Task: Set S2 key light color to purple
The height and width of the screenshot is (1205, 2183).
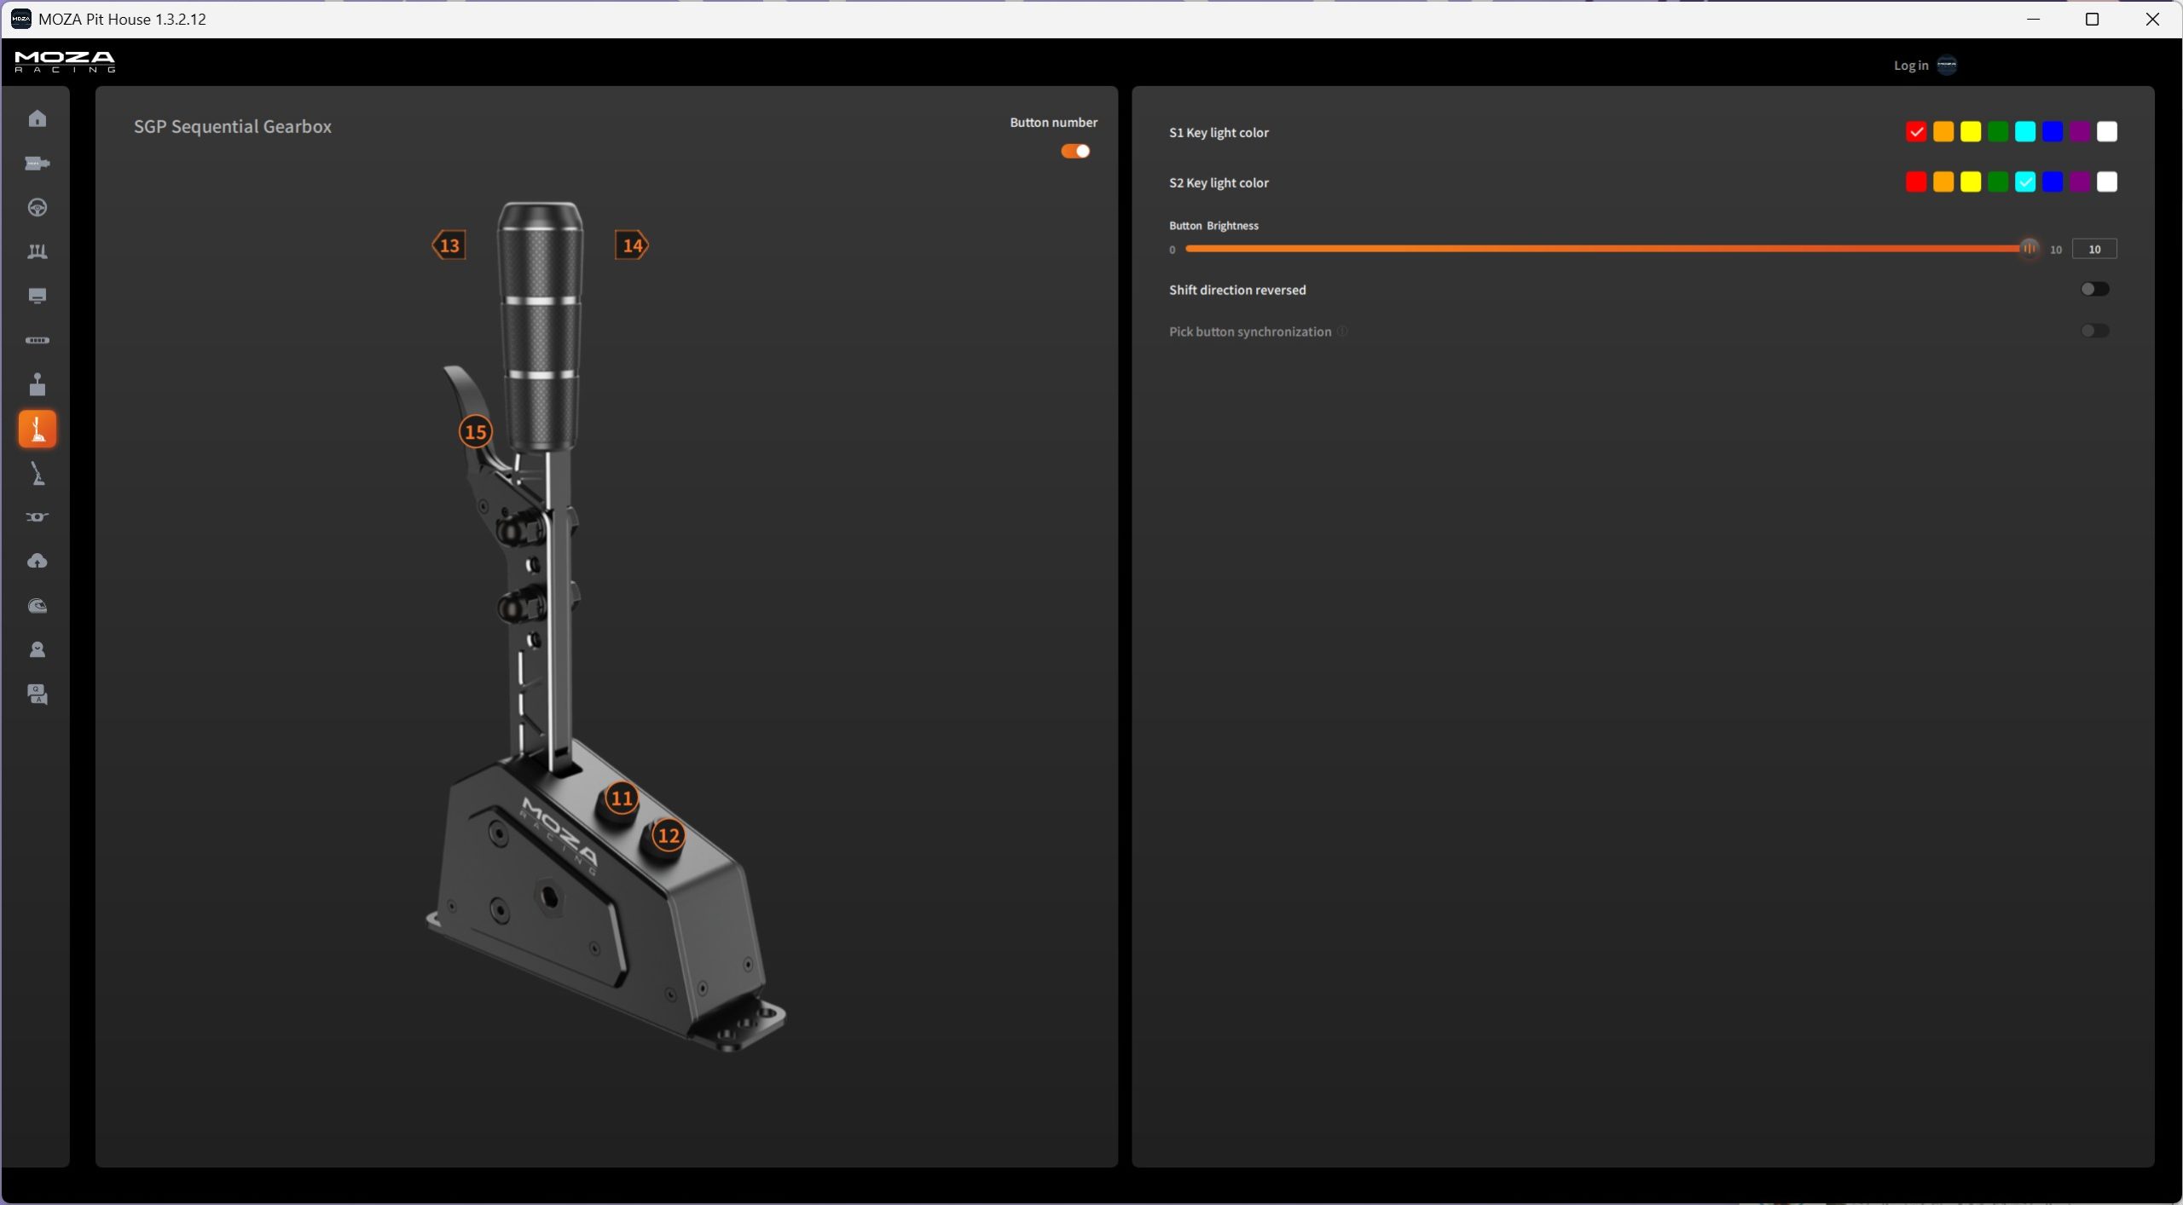Action: tap(2080, 182)
